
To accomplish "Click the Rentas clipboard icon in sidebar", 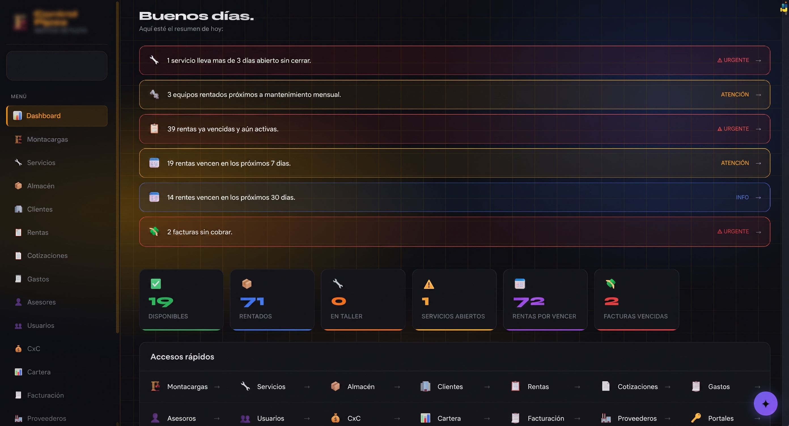I will [18, 232].
